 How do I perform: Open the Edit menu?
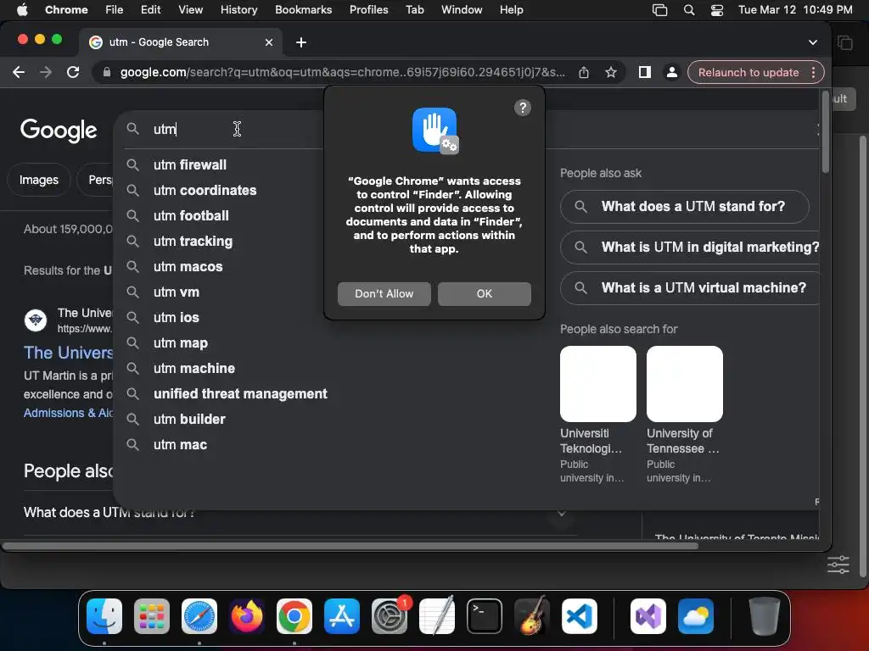click(150, 10)
